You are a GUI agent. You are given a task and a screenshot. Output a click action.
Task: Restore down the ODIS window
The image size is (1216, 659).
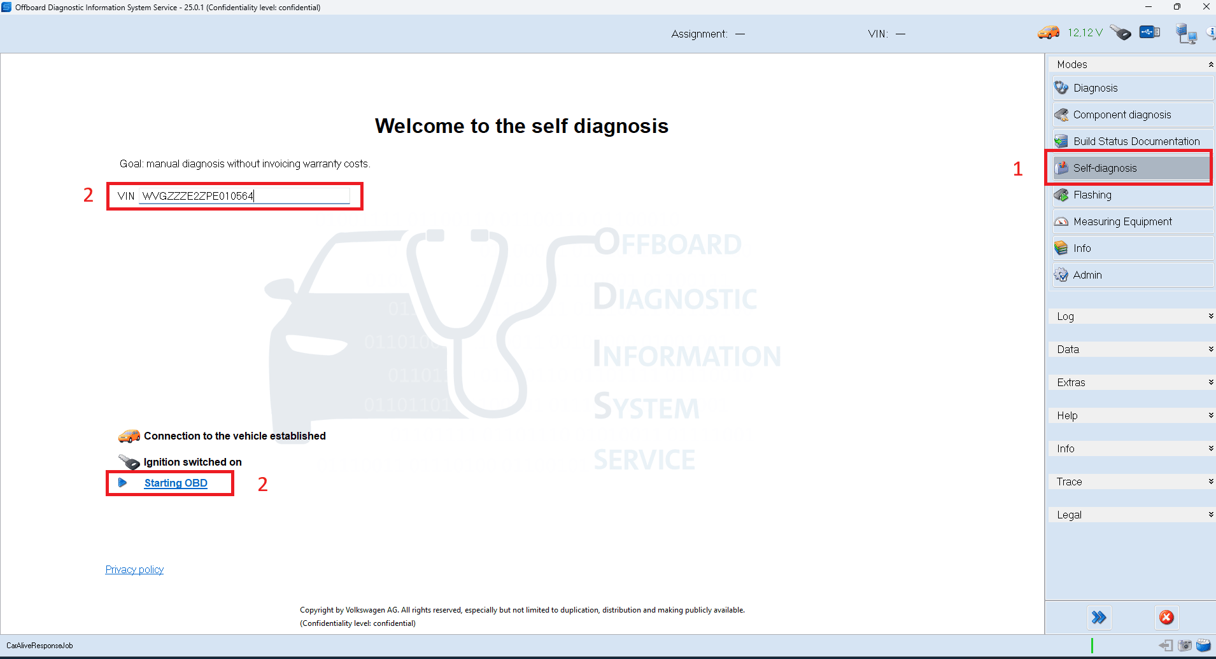(1177, 7)
